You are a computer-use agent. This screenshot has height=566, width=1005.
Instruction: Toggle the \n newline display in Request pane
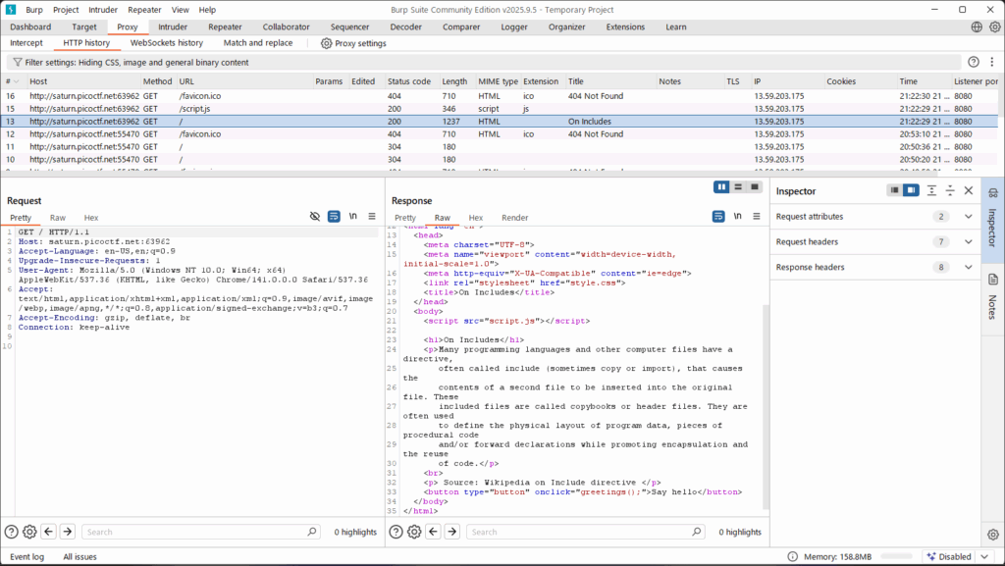click(x=353, y=216)
